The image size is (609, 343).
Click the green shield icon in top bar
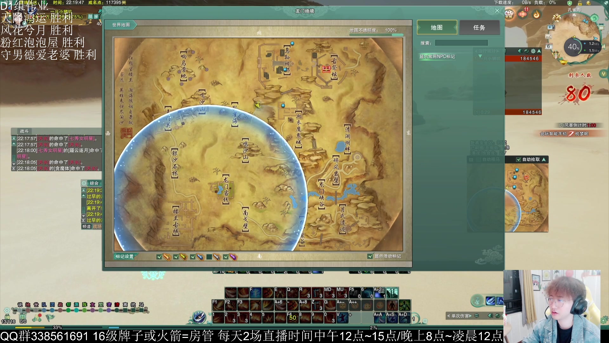point(570,3)
